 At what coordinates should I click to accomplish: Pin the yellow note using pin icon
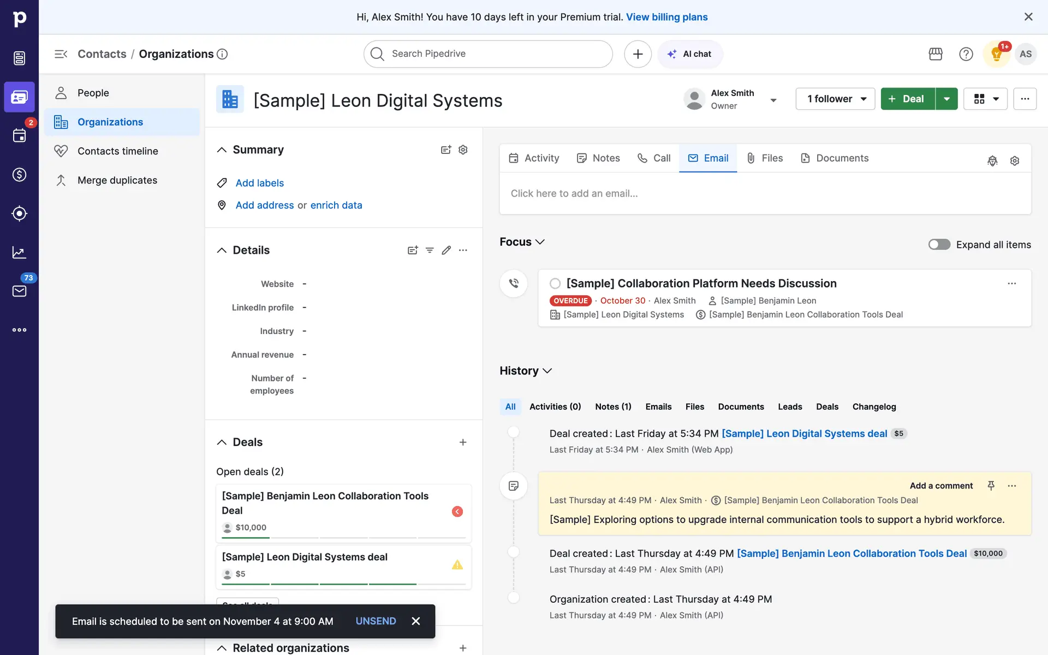[991, 485]
